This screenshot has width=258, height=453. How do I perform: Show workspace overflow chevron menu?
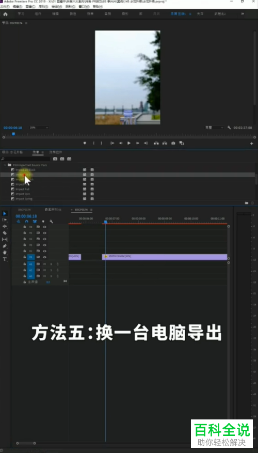[243, 14]
